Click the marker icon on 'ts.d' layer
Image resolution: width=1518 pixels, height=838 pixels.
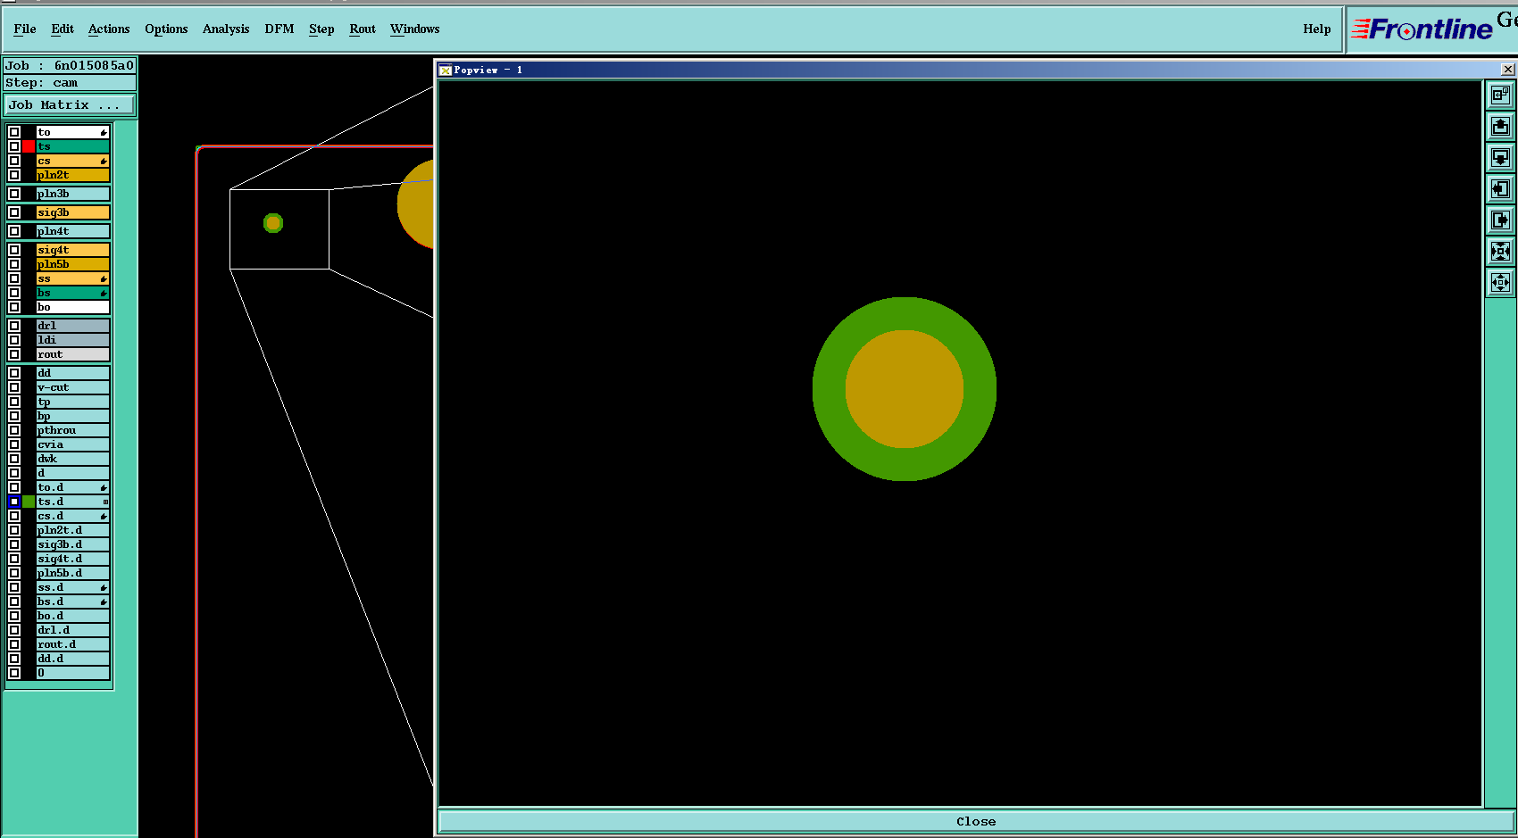[105, 502]
